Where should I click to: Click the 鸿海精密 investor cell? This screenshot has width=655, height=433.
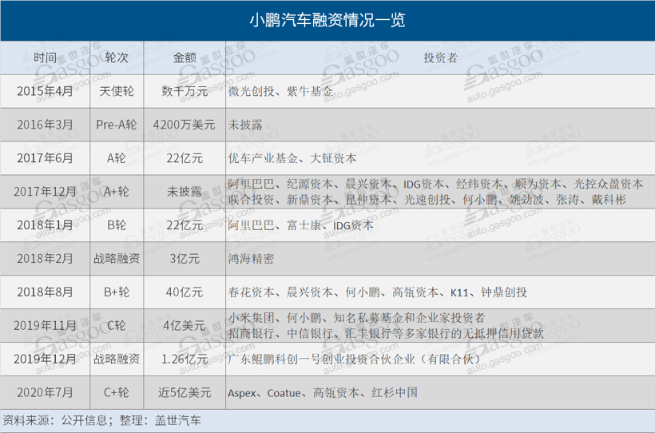click(x=251, y=259)
